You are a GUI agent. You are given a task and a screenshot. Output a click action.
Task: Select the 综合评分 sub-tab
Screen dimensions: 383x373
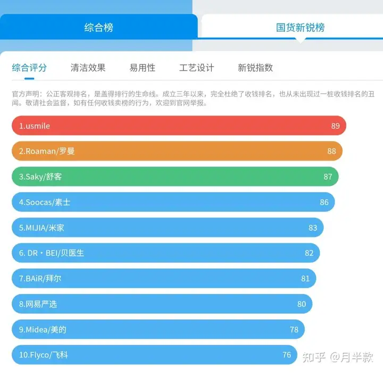pyautogui.click(x=29, y=68)
